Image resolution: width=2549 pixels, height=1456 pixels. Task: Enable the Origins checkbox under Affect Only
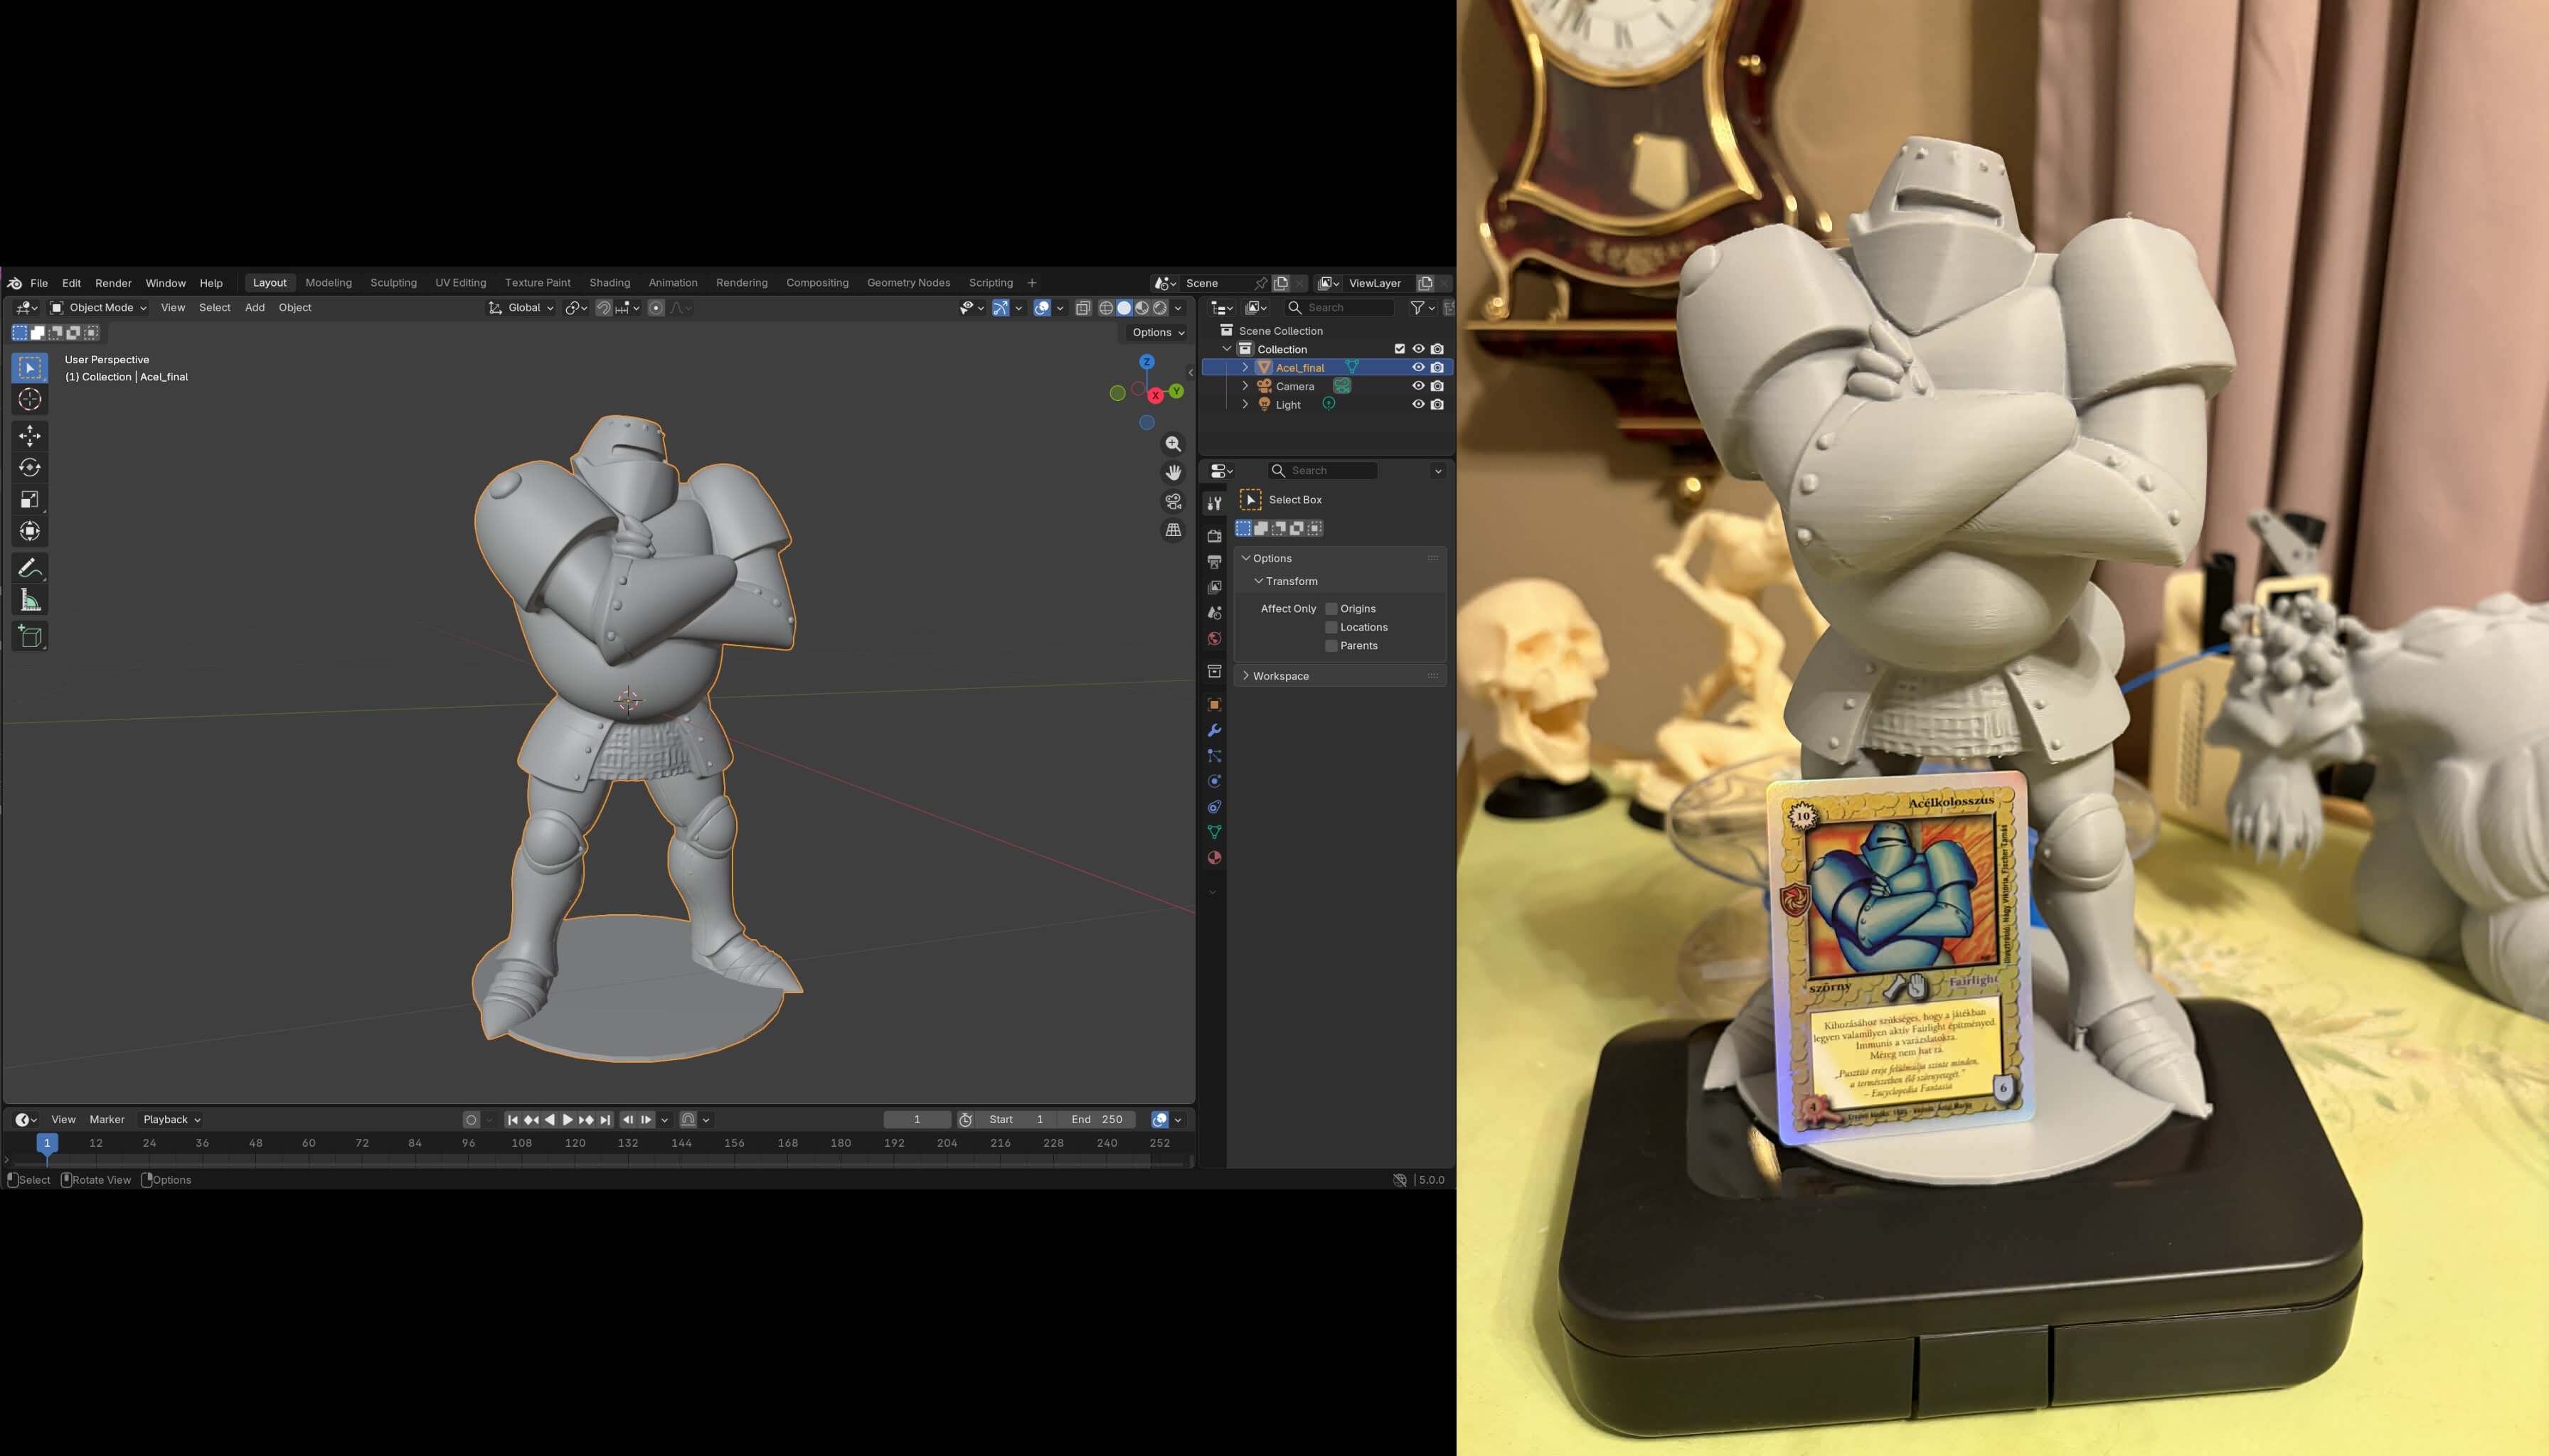(x=1331, y=608)
